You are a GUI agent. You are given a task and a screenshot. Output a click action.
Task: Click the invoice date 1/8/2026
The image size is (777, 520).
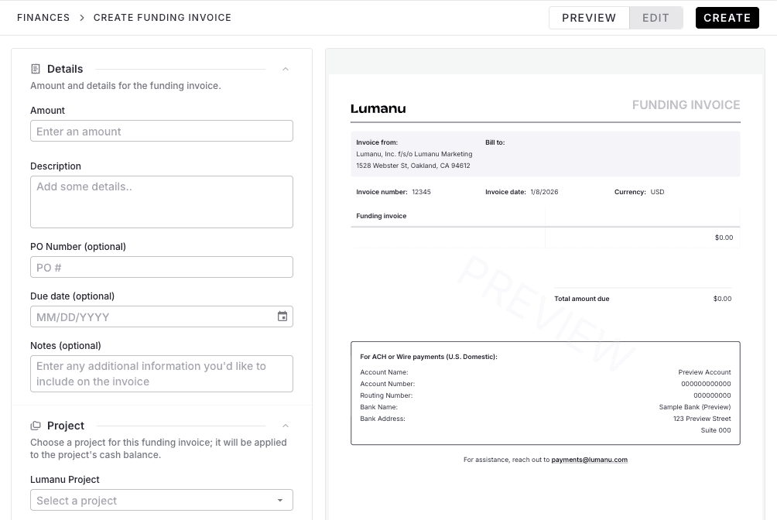tap(544, 192)
